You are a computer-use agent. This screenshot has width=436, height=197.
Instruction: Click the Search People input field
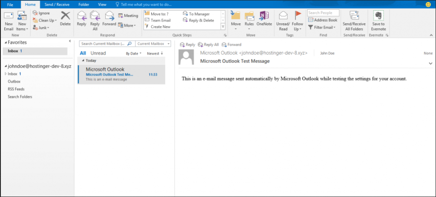[x=323, y=13]
